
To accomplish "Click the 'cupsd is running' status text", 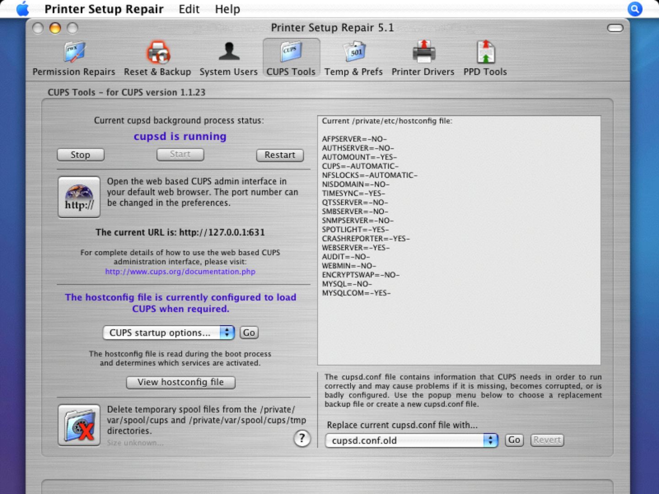I will (180, 136).
